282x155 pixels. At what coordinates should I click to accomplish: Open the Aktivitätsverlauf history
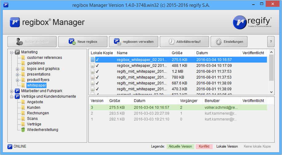point(184,42)
